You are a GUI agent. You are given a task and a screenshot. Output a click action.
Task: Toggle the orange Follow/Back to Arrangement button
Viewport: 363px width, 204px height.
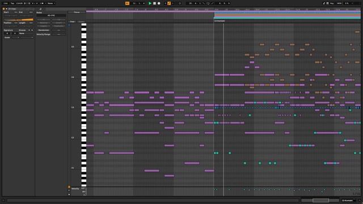pyautogui.click(x=127, y=3)
